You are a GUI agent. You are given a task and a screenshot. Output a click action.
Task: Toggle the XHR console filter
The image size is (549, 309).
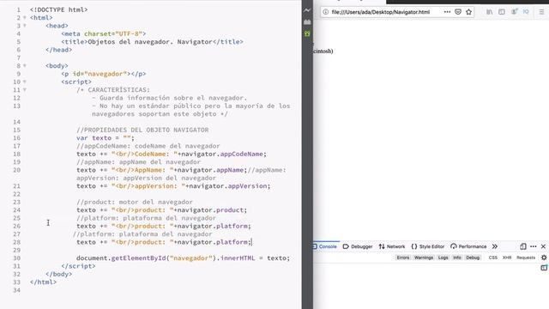[507, 257]
